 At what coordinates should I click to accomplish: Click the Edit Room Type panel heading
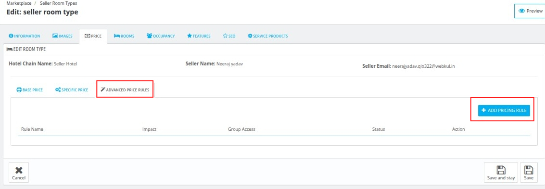(x=26, y=50)
